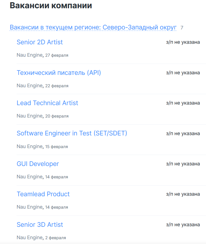The width and height of the screenshot is (206, 248).
Task: Open Software Engineer in Test (SET/SDET) vacancy
Action: (x=72, y=133)
